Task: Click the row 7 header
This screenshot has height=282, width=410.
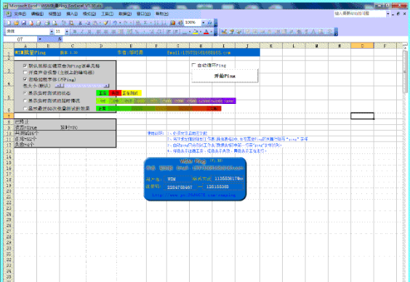Action: pos(9,116)
